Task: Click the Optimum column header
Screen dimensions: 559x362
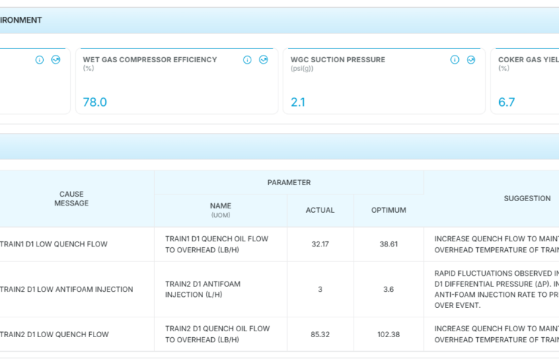Action: click(389, 211)
